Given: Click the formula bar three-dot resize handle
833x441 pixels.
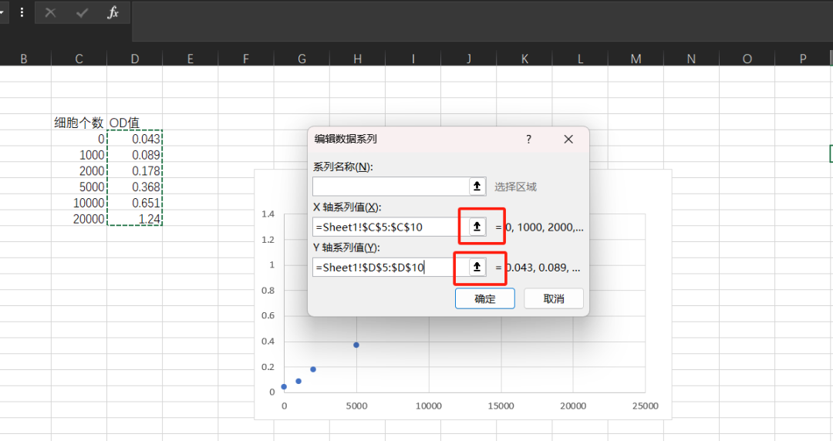Looking at the screenshot, I should [x=21, y=13].
